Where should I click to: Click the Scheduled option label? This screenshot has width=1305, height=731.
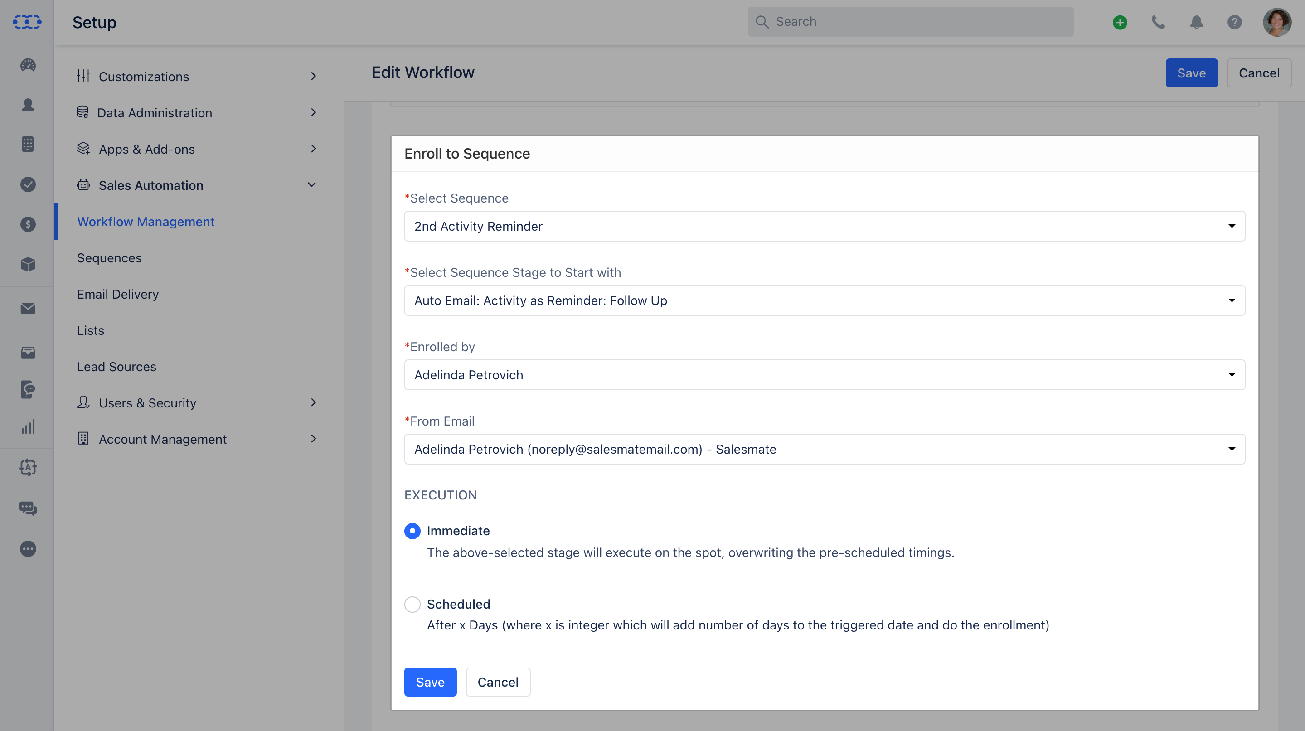pos(458,604)
